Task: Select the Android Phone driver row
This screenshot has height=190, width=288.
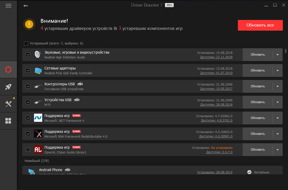Action: [135, 172]
